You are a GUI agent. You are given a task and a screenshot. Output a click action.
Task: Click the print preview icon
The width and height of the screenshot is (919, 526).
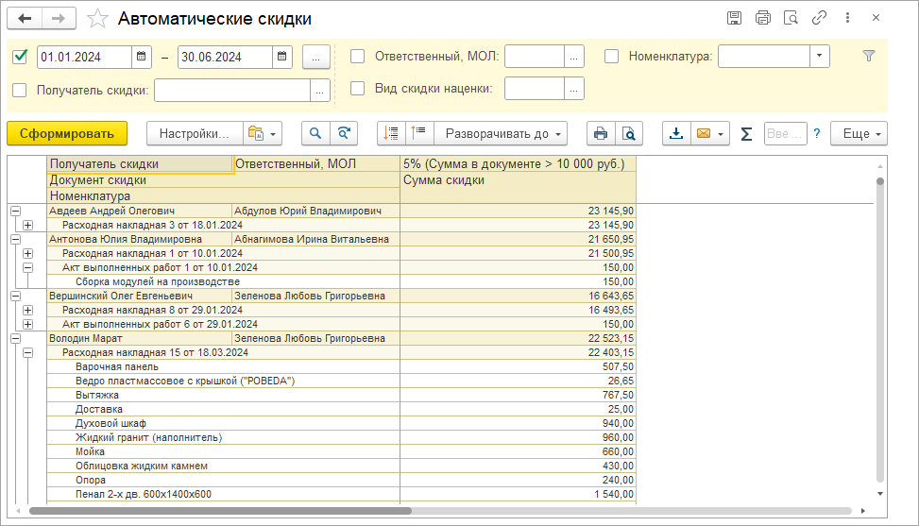point(629,134)
